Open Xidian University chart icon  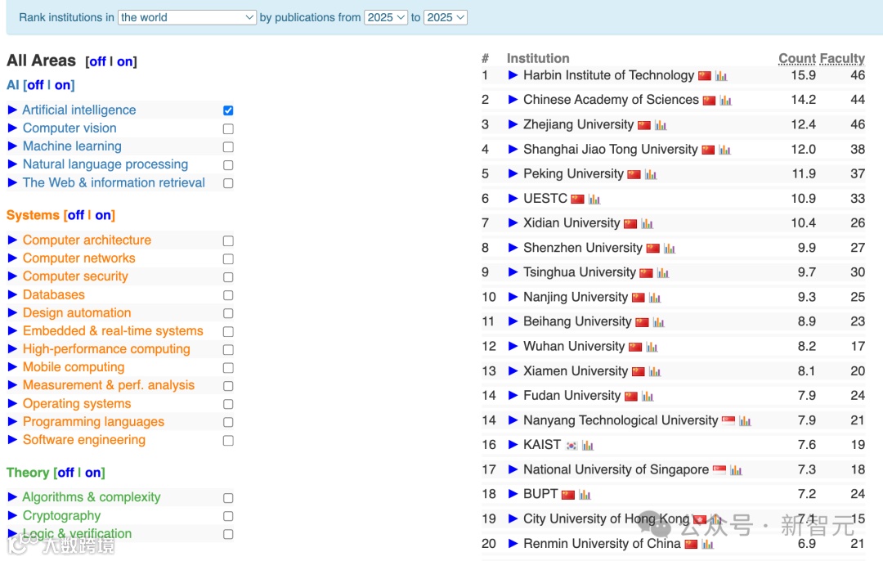pos(647,223)
